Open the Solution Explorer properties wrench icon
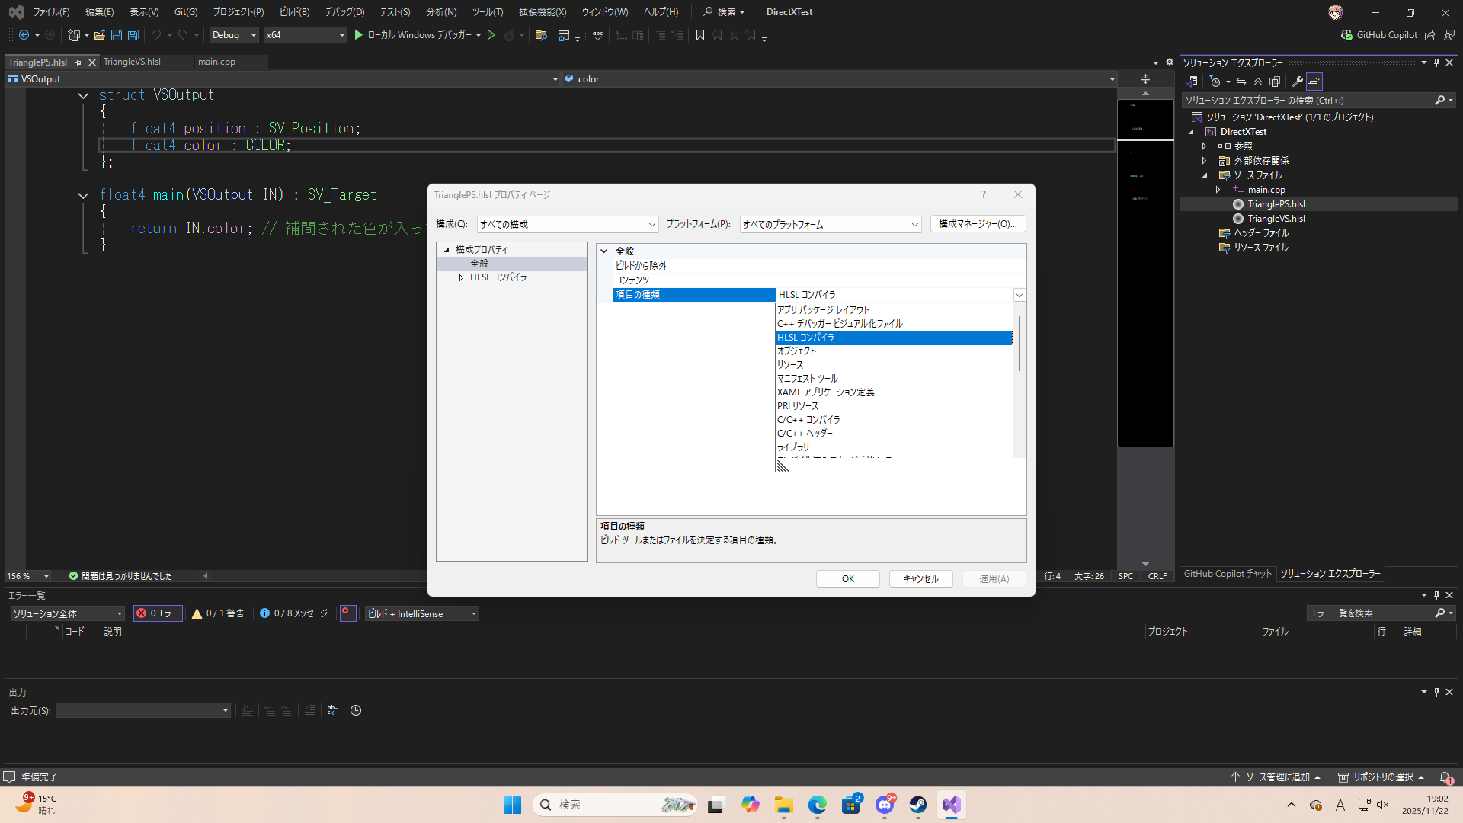 point(1297,82)
